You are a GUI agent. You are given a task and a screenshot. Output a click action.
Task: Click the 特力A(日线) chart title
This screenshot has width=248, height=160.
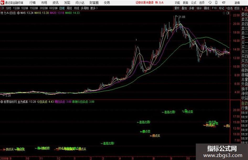pos(8,13)
